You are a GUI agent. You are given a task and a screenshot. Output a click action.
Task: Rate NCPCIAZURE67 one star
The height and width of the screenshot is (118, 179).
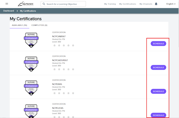pos(54,69)
